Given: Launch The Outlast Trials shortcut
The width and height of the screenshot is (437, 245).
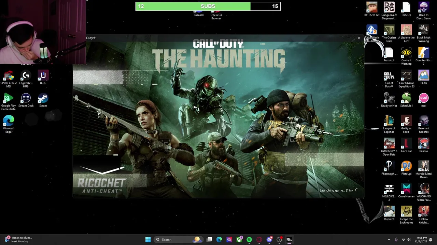Looking at the screenshot, I should coord(389,33).
